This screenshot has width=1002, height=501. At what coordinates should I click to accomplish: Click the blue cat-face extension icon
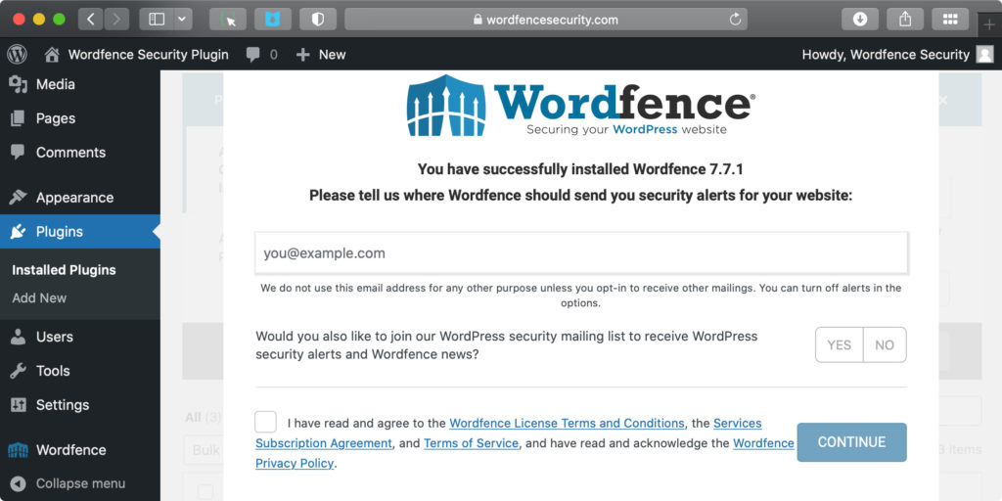tap(273, 20)
